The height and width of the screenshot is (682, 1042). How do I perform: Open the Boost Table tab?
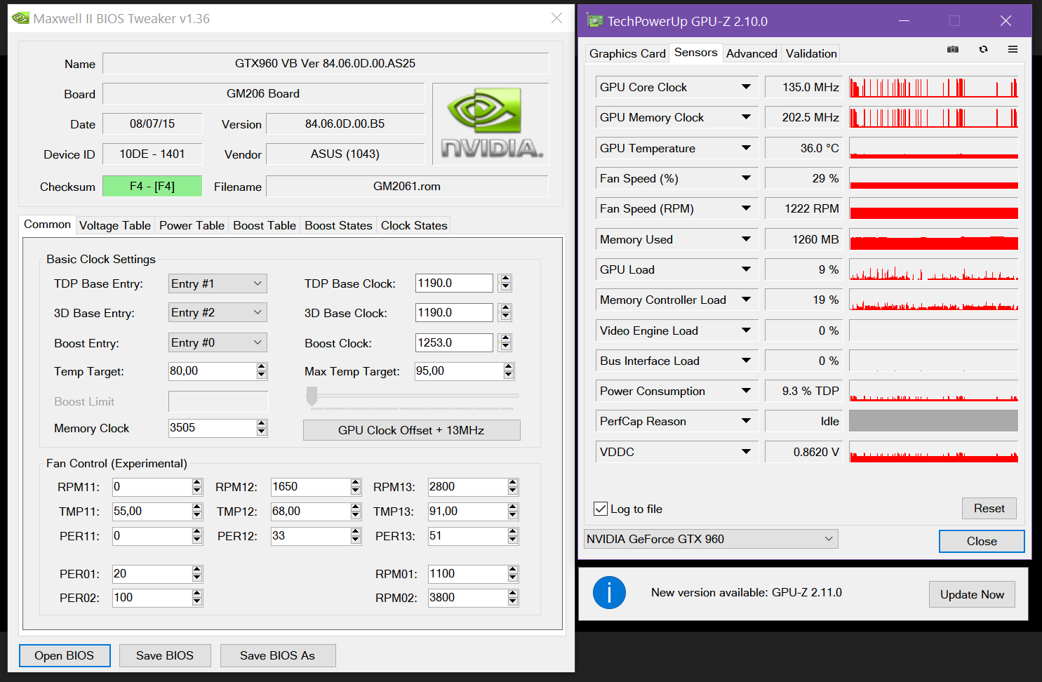[265, 225]
